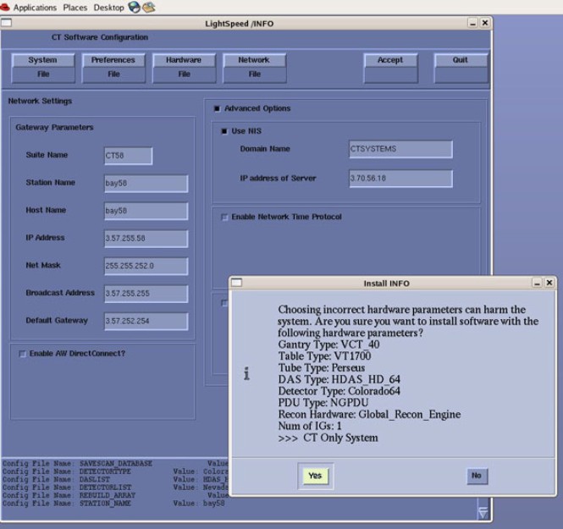Click scroll-down arrow in config log
This screenshot has width=563, height=529.
[x=483, y=512]
